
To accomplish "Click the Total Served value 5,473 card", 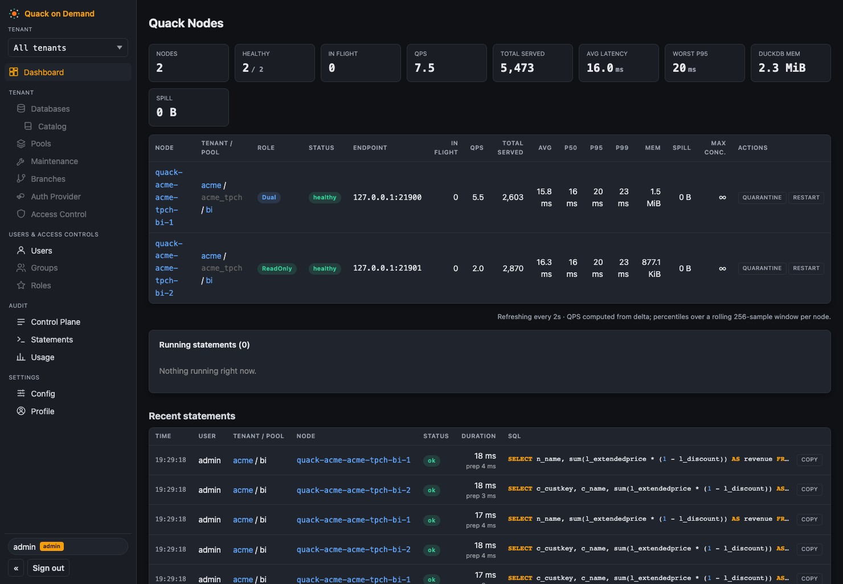I will click(533, 63).
